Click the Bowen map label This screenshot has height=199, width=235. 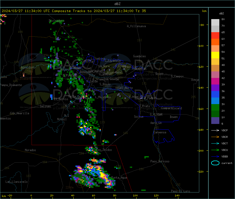coord(174,117)
